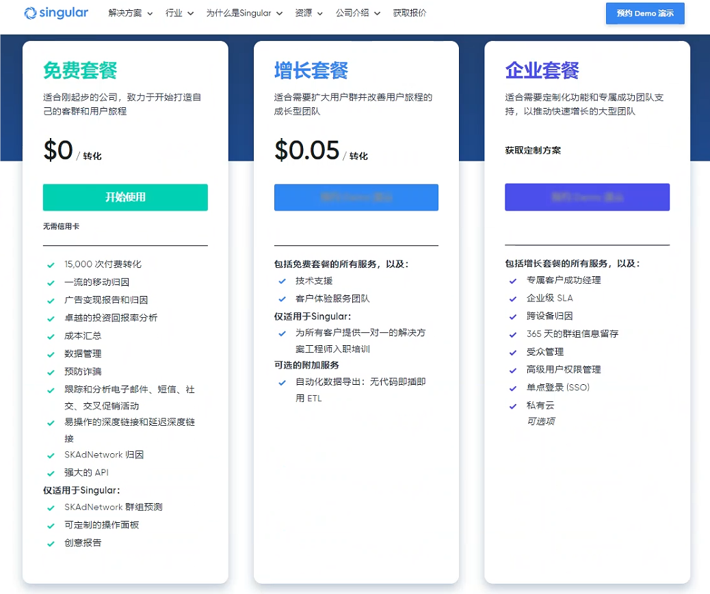Click checkmark beside 预防诈骗
710x594 pixels.
point(51,373)
